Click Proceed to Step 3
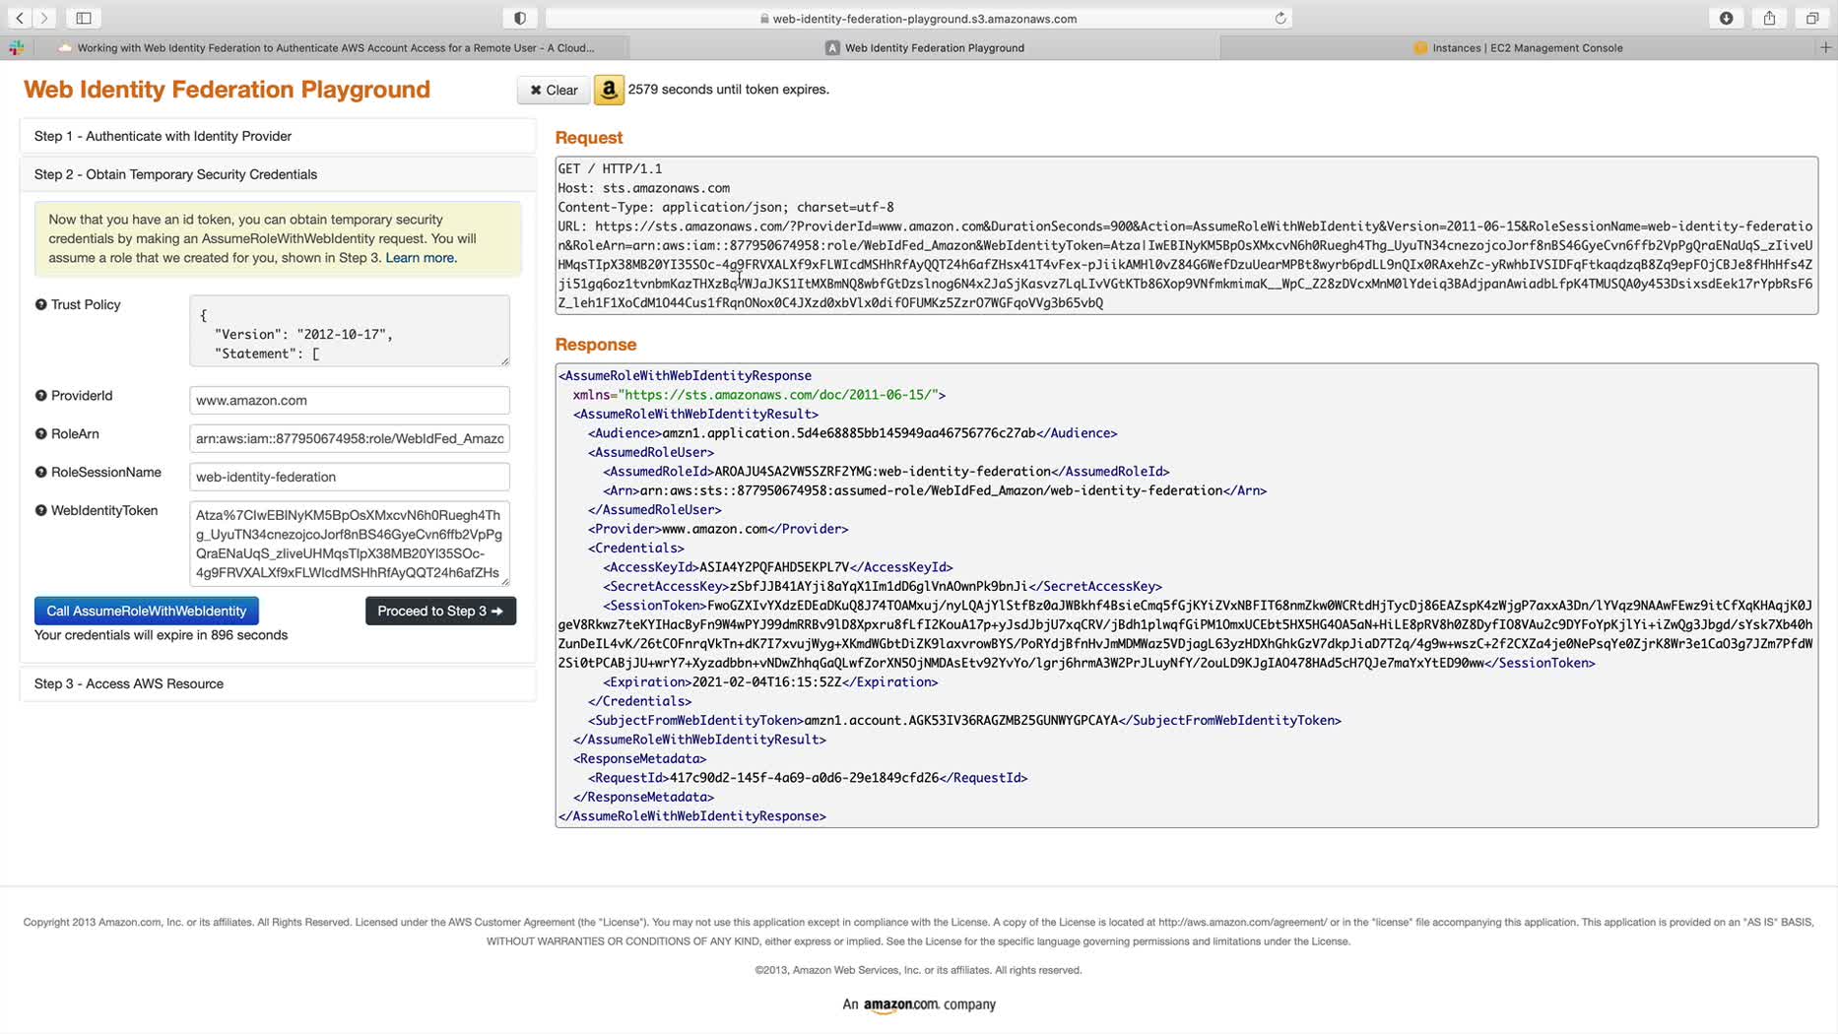The image size is (1838, 1034). 440,612
